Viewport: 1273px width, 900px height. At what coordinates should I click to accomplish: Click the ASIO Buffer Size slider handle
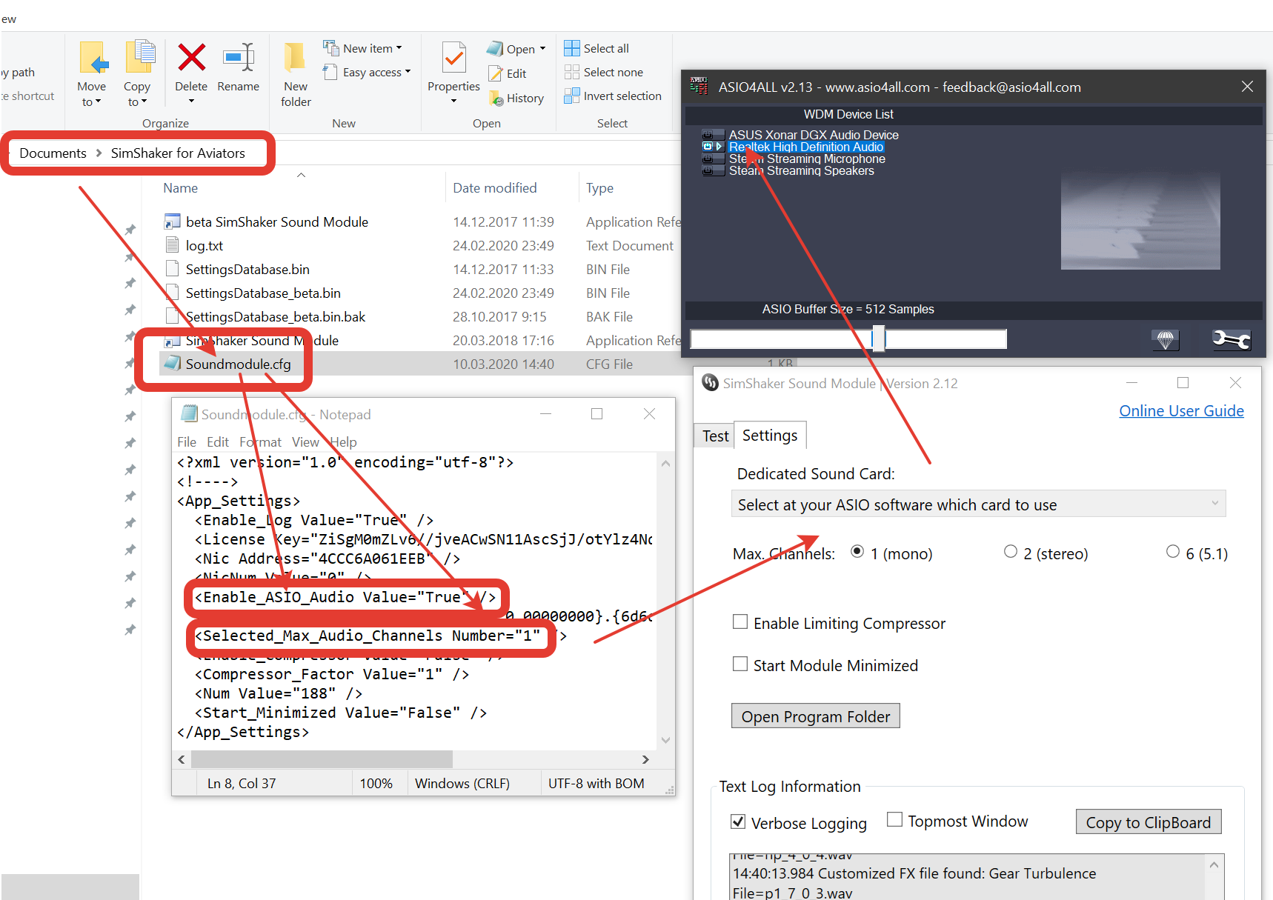click(878, 339)
